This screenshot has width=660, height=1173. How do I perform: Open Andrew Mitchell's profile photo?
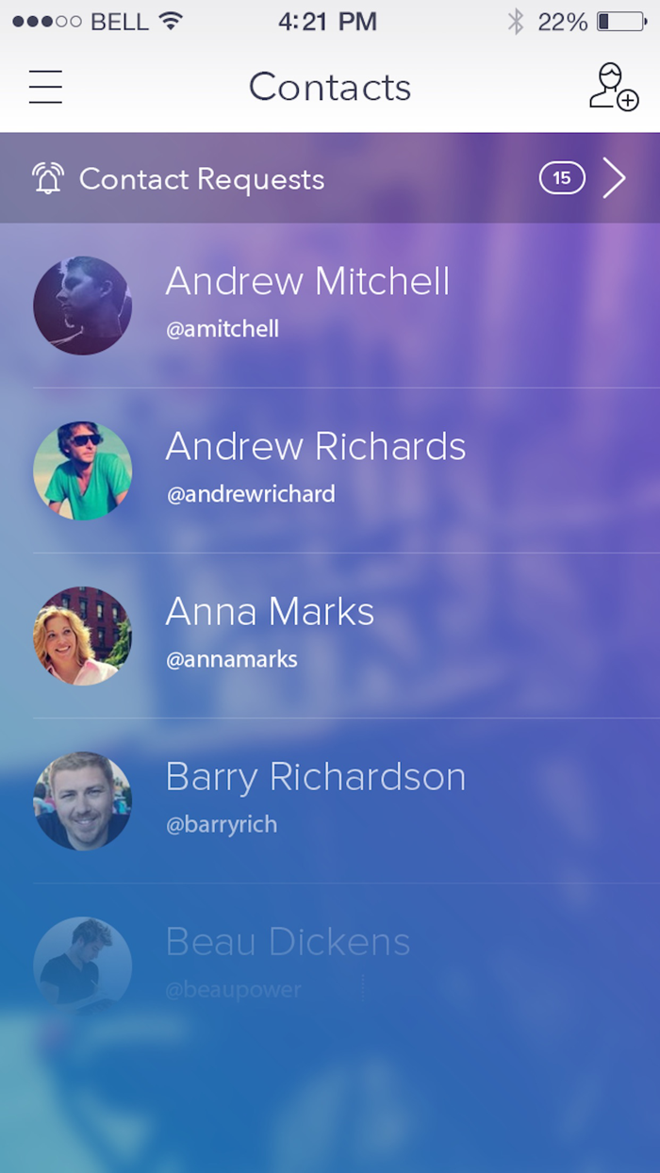click(x=83, y=306)
